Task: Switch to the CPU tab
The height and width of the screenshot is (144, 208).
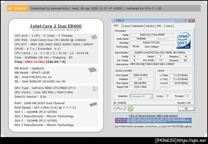Action: click(x=116, y=26)
